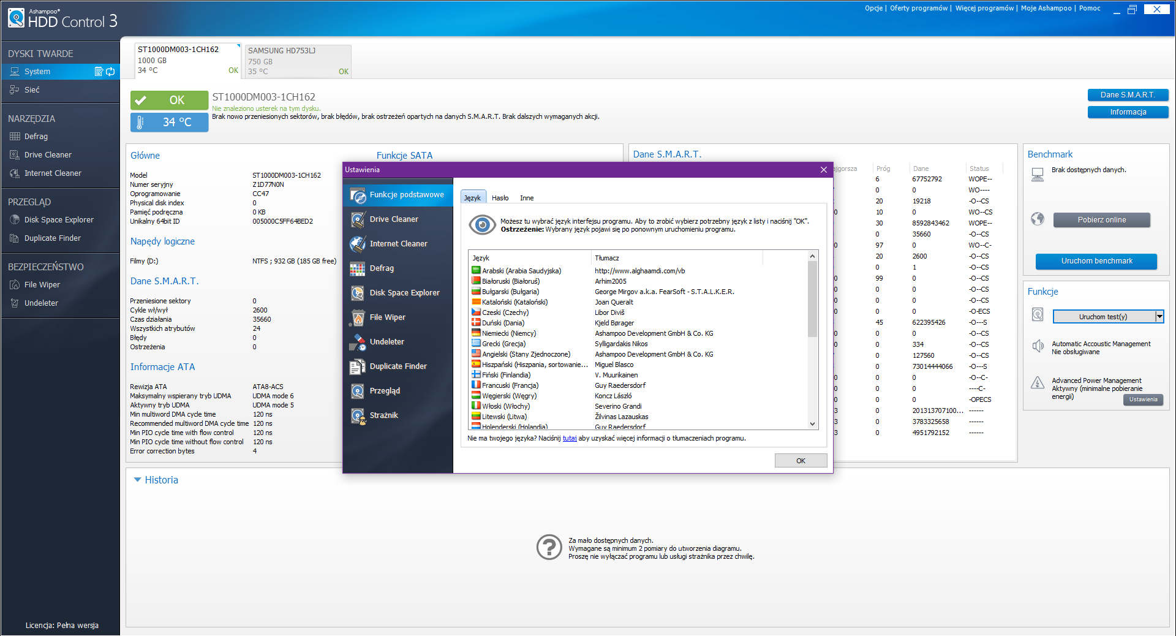Open Więcej programów in the top bar

tap(984, 9)
